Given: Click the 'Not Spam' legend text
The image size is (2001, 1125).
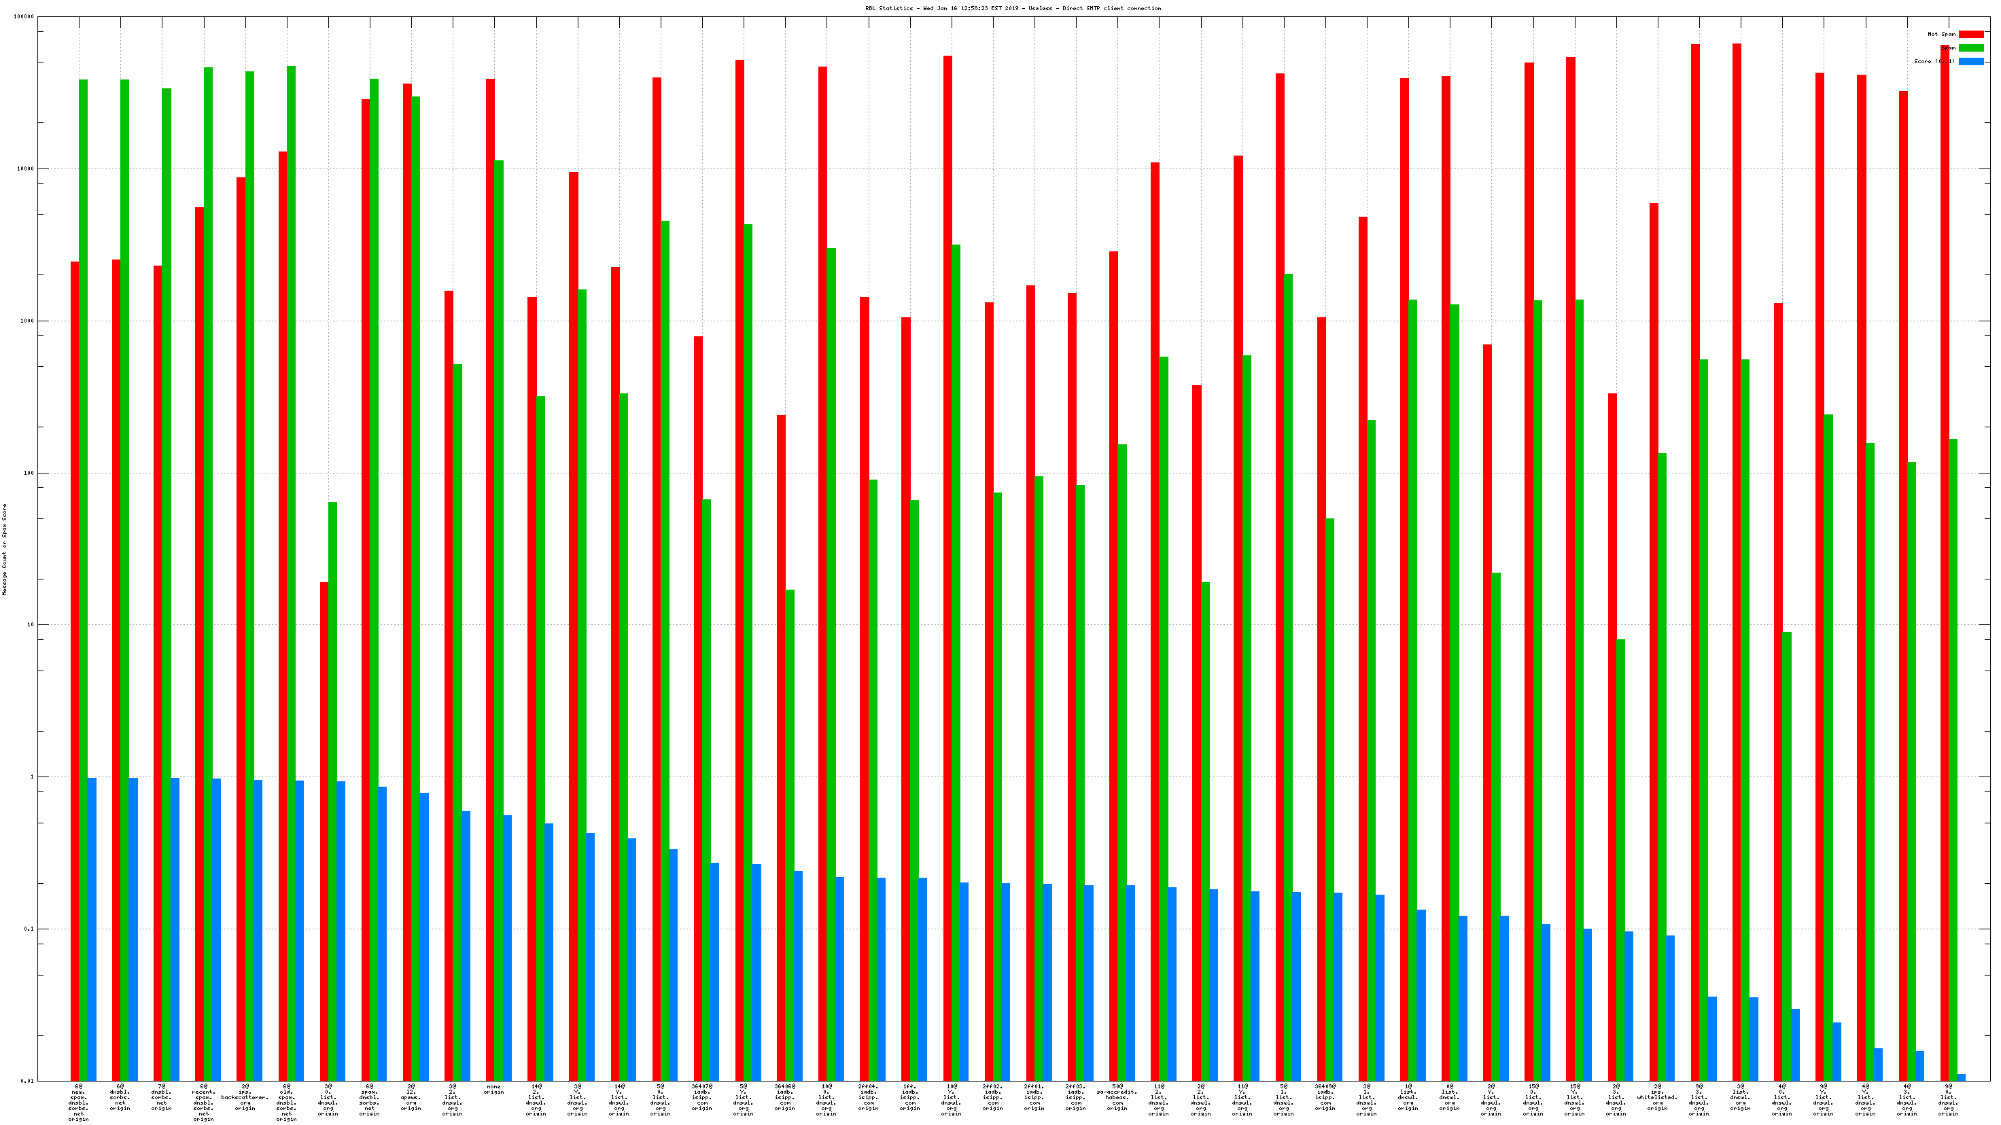Looking at the screenshot, I should (1941, 34).
